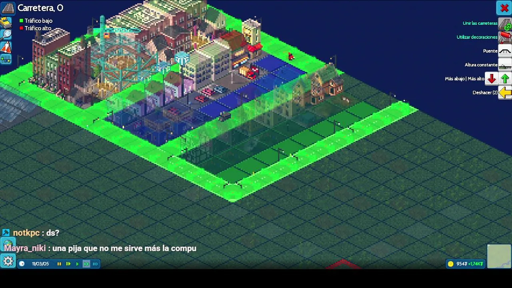
Task: Click the Tráfico bajo green legend swatch
Action: point(22,21)
